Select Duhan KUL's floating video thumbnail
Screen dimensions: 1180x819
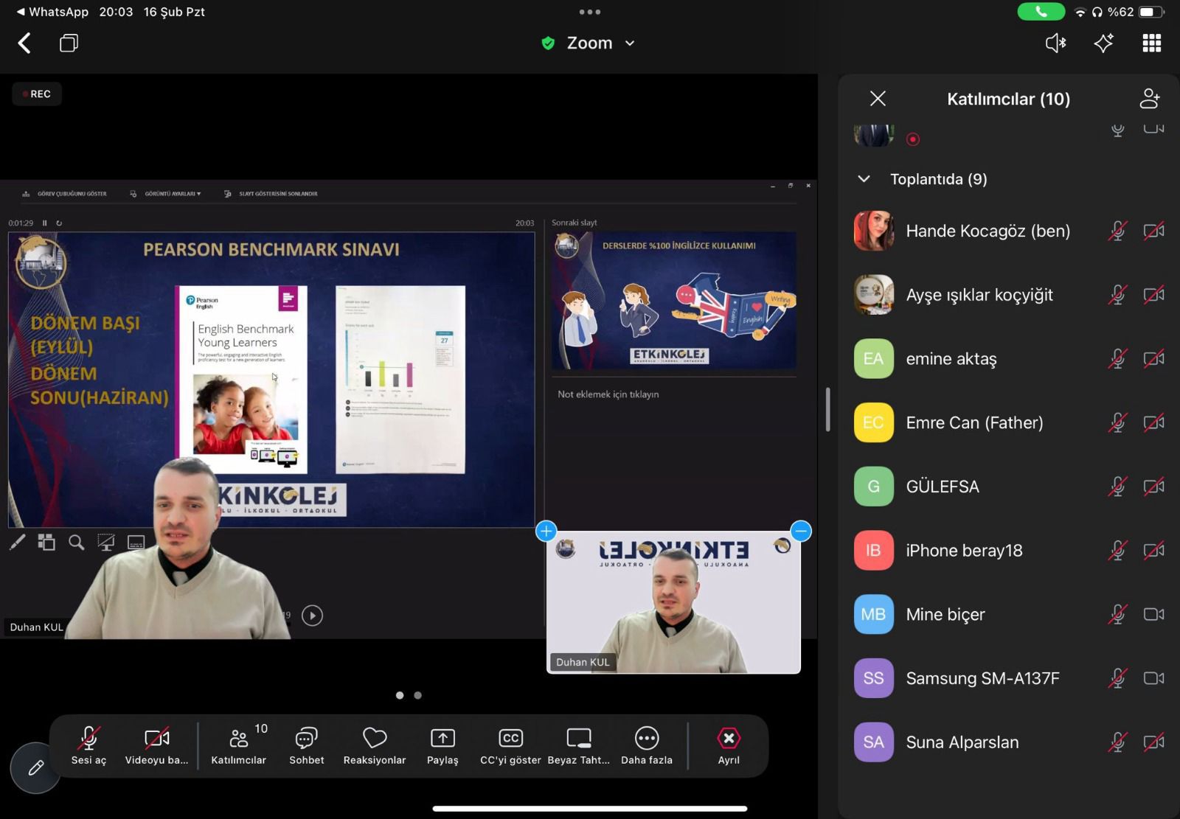673,602
